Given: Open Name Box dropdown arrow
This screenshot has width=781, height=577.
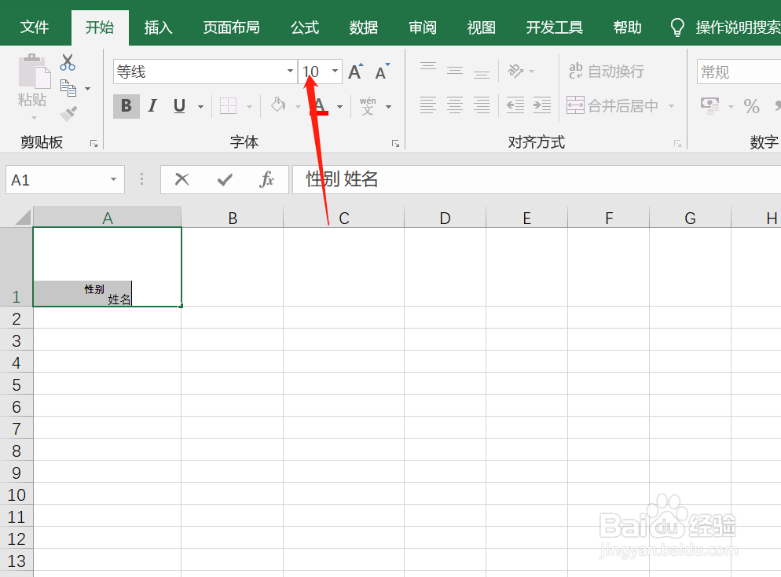Looking at the screenshot, I should point(114,179).
